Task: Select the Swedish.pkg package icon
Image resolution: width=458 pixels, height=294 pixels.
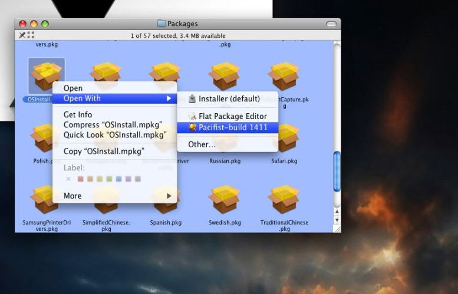Action: [225, 199]
